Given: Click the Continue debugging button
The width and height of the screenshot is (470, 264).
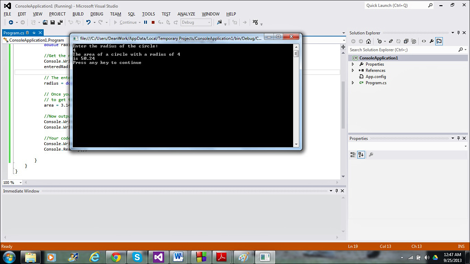Looking at the screenshot, I should 125,22.
